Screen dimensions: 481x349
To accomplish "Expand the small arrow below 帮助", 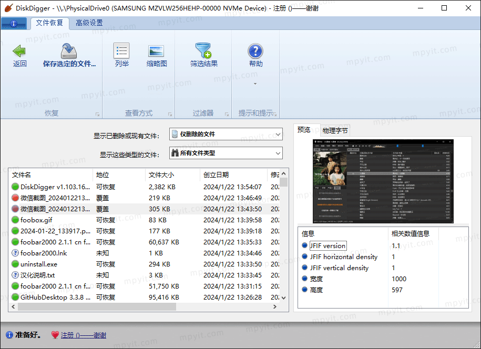I will coord(255,84).
